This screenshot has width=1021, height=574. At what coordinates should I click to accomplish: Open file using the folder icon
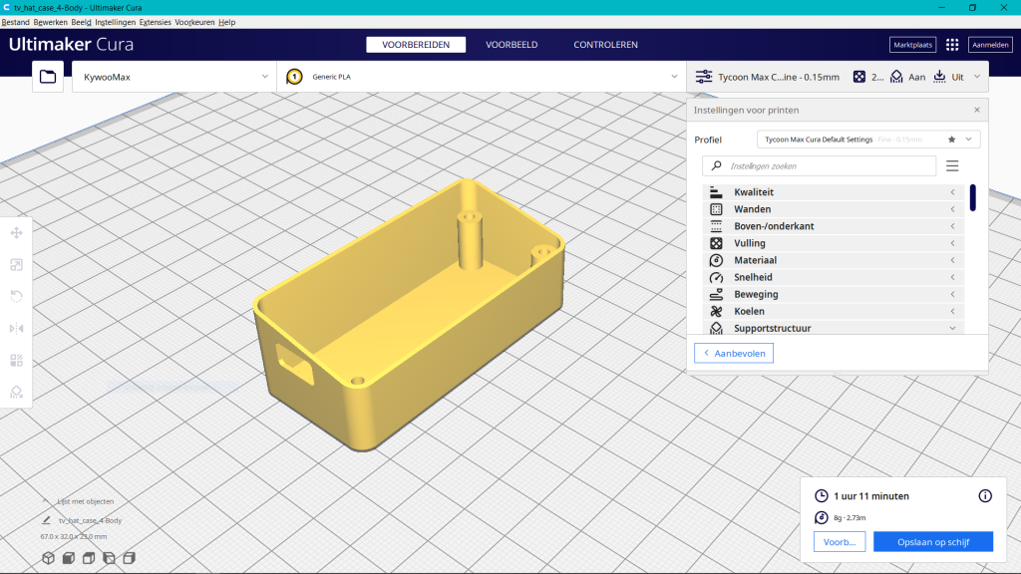48,77
